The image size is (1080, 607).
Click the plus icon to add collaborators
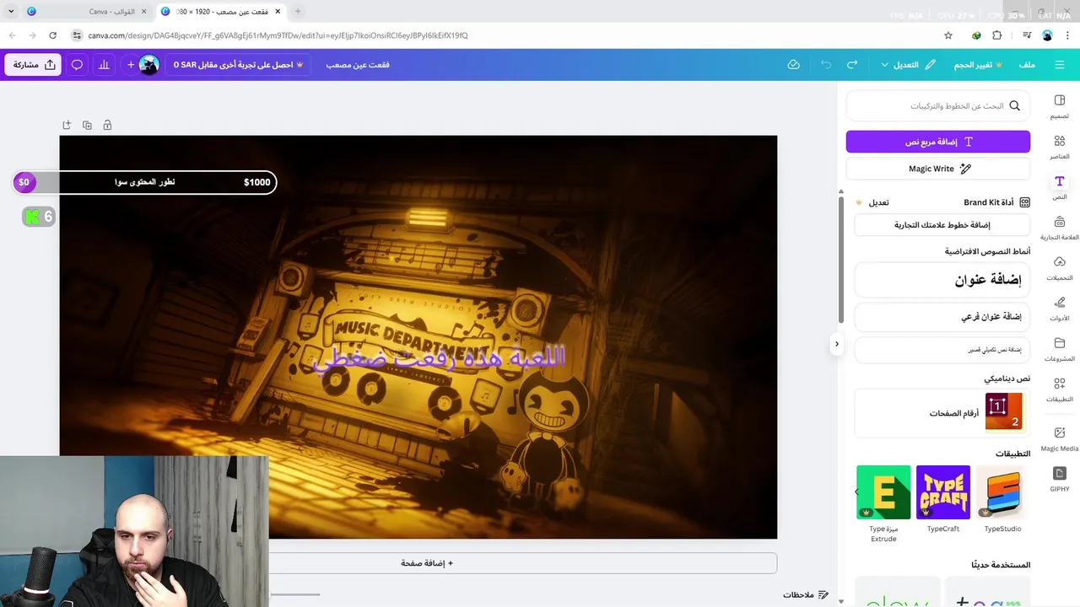pos(131,65)
